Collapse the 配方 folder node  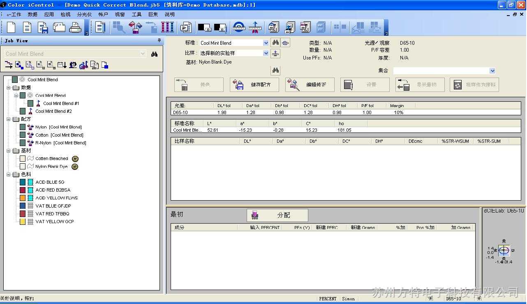tap(9, 119)
